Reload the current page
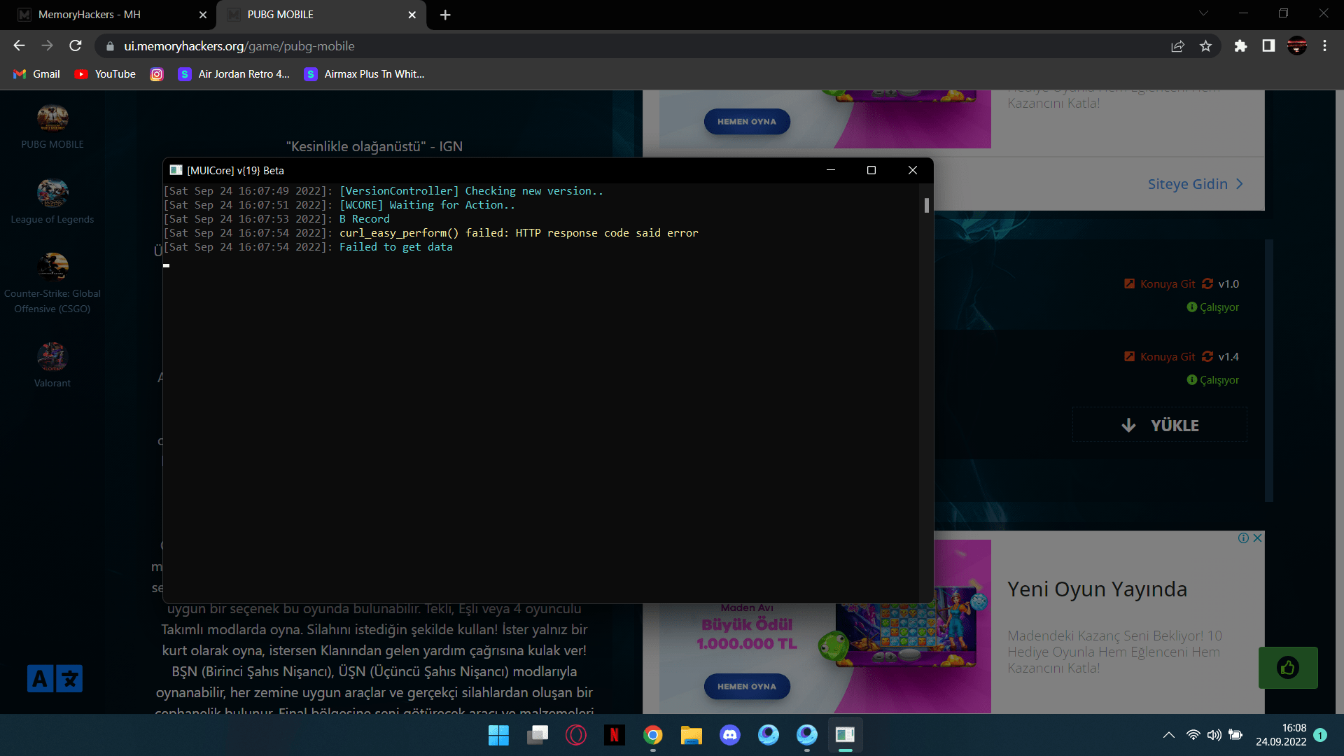Screen dimensions: 1344x756 coord(76,45)
